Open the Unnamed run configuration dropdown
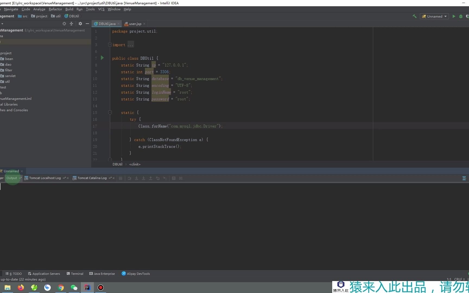Viewport: 469px width, 293px height. point(434,16)
